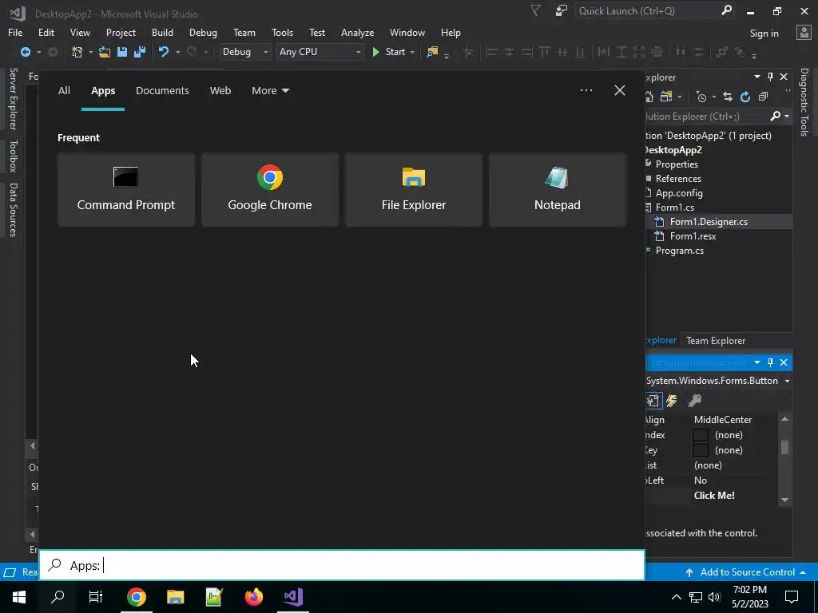Switch to the Documents search tab
The height and width of the screenshot is (613, 818).
coord(162,91)
